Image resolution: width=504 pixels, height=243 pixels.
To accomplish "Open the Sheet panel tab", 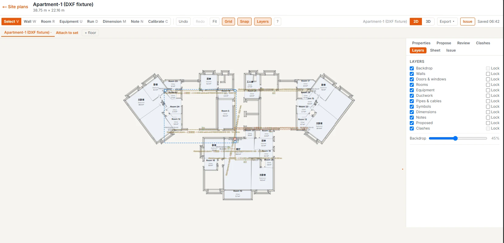I will (435, 50).
